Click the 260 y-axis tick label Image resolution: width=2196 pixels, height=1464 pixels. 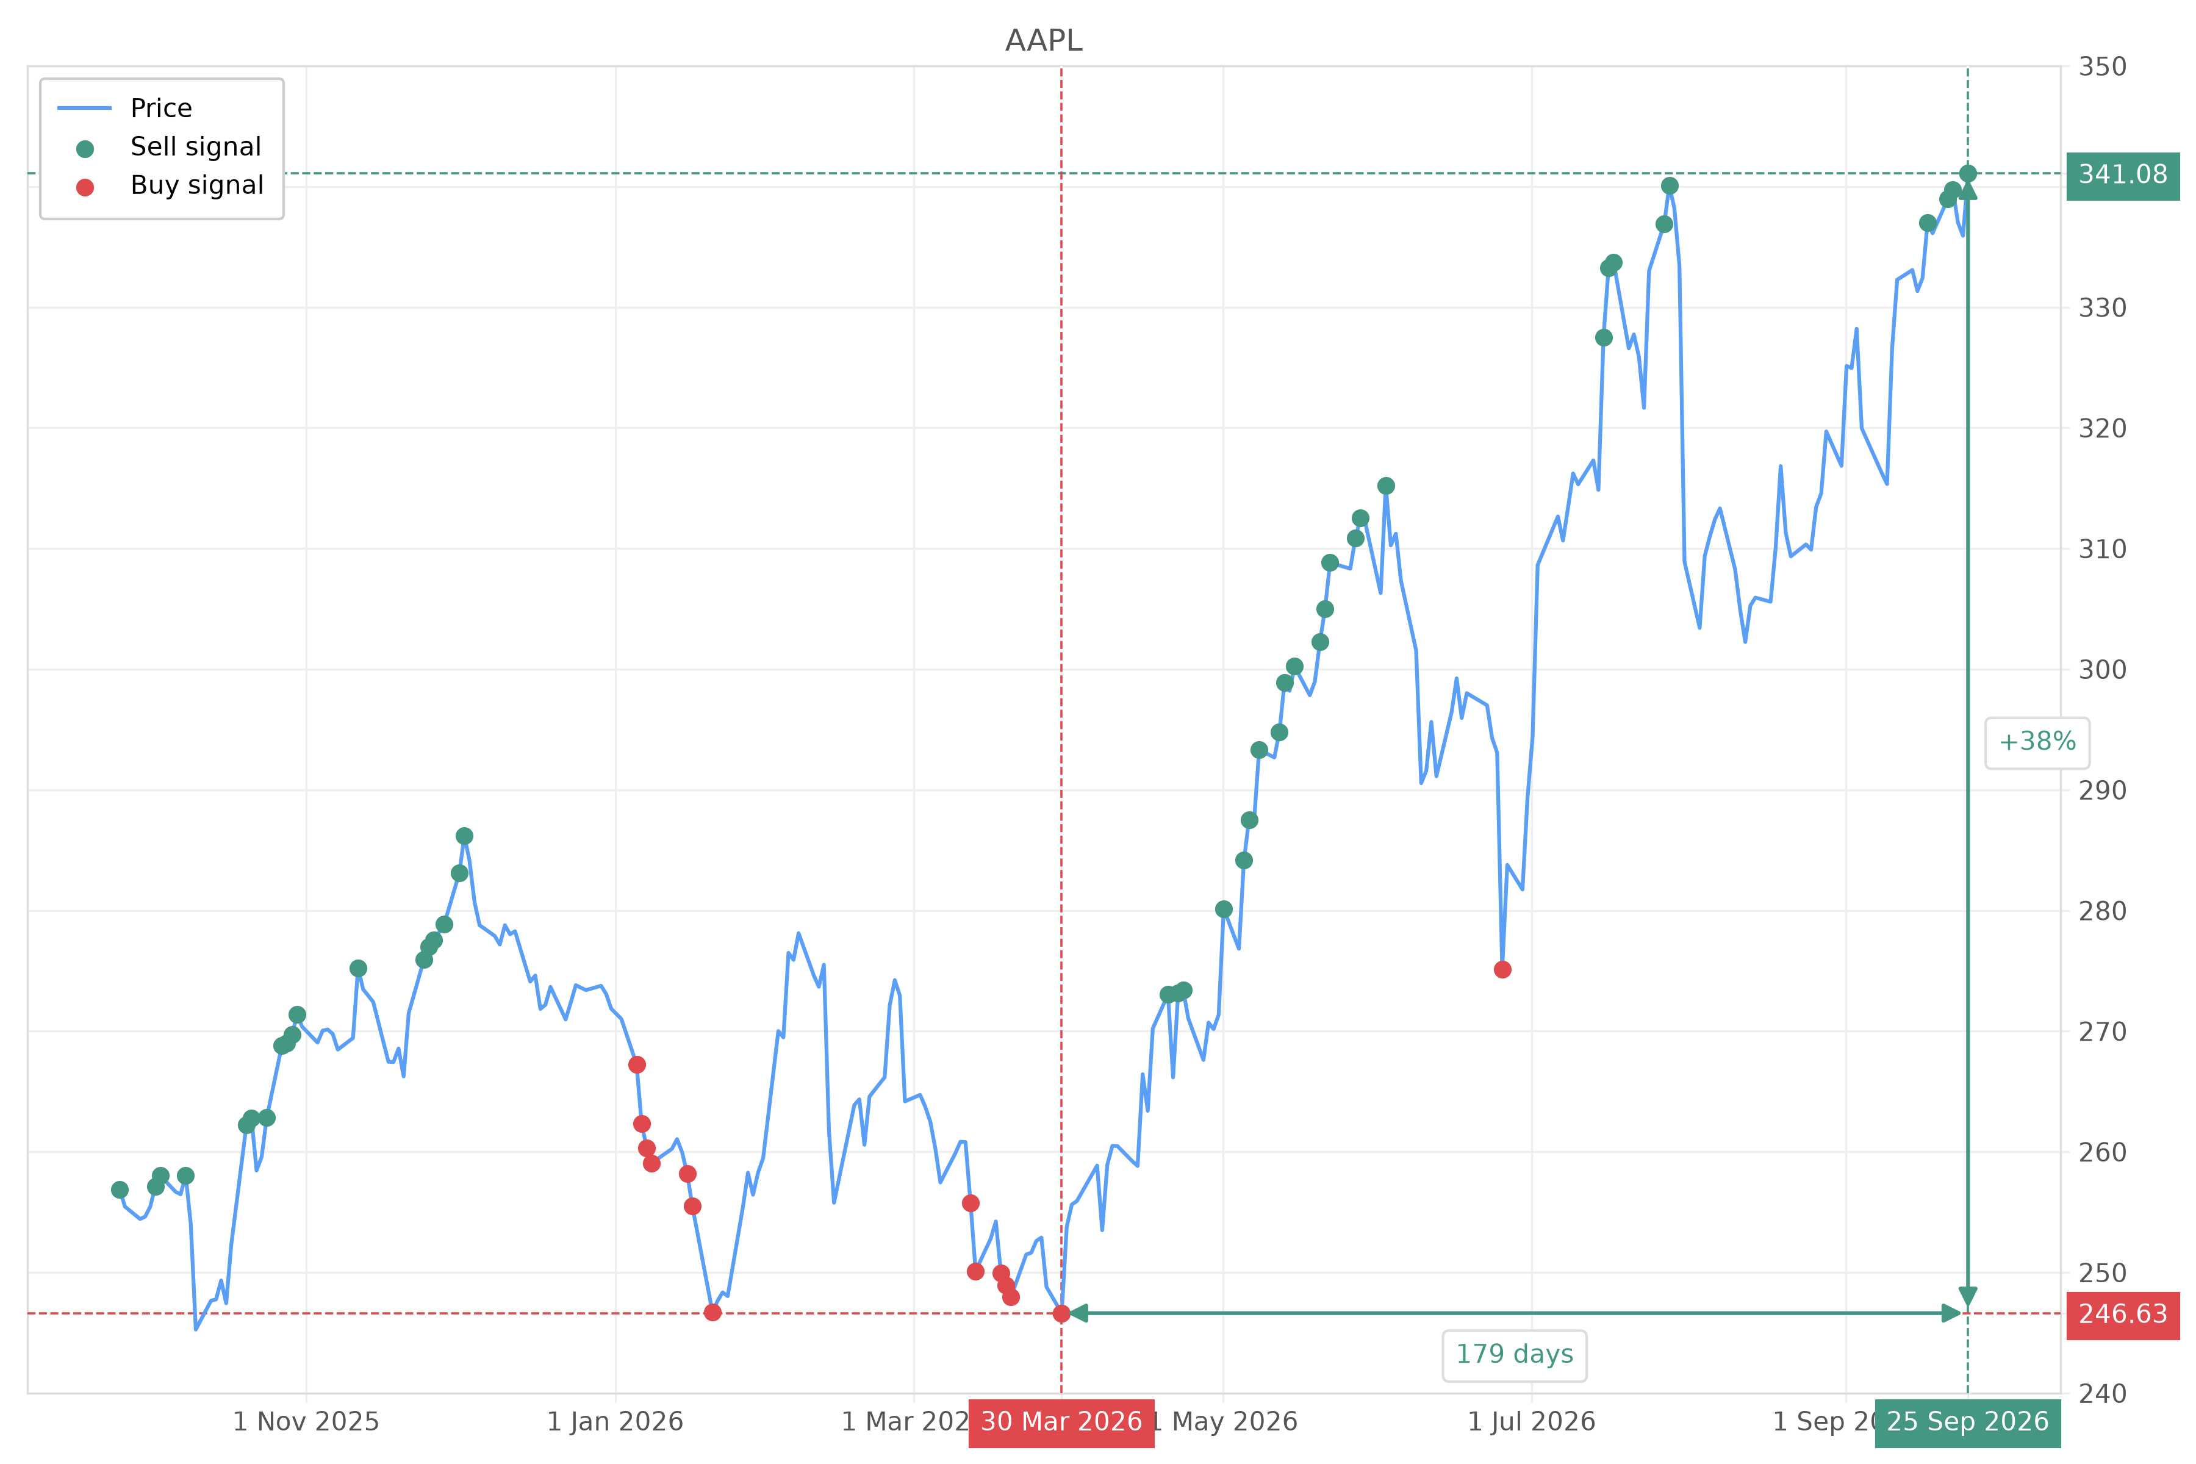[x=2103, y=1152]
